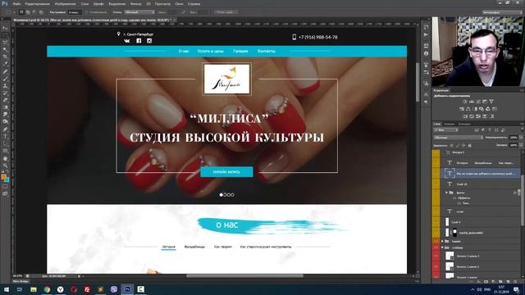
Task: Toggle visibility of the фото group
Action: tap(436, 193)
